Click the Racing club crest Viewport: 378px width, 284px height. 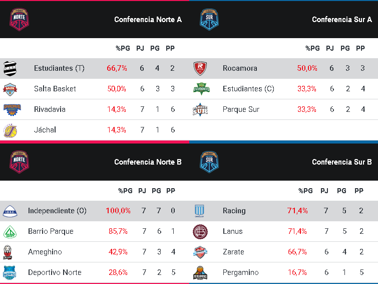point(200,211)
